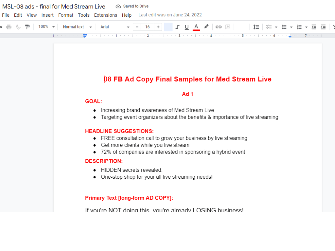
Task: Insert a link using chain icon
Action: coord(218,27)
